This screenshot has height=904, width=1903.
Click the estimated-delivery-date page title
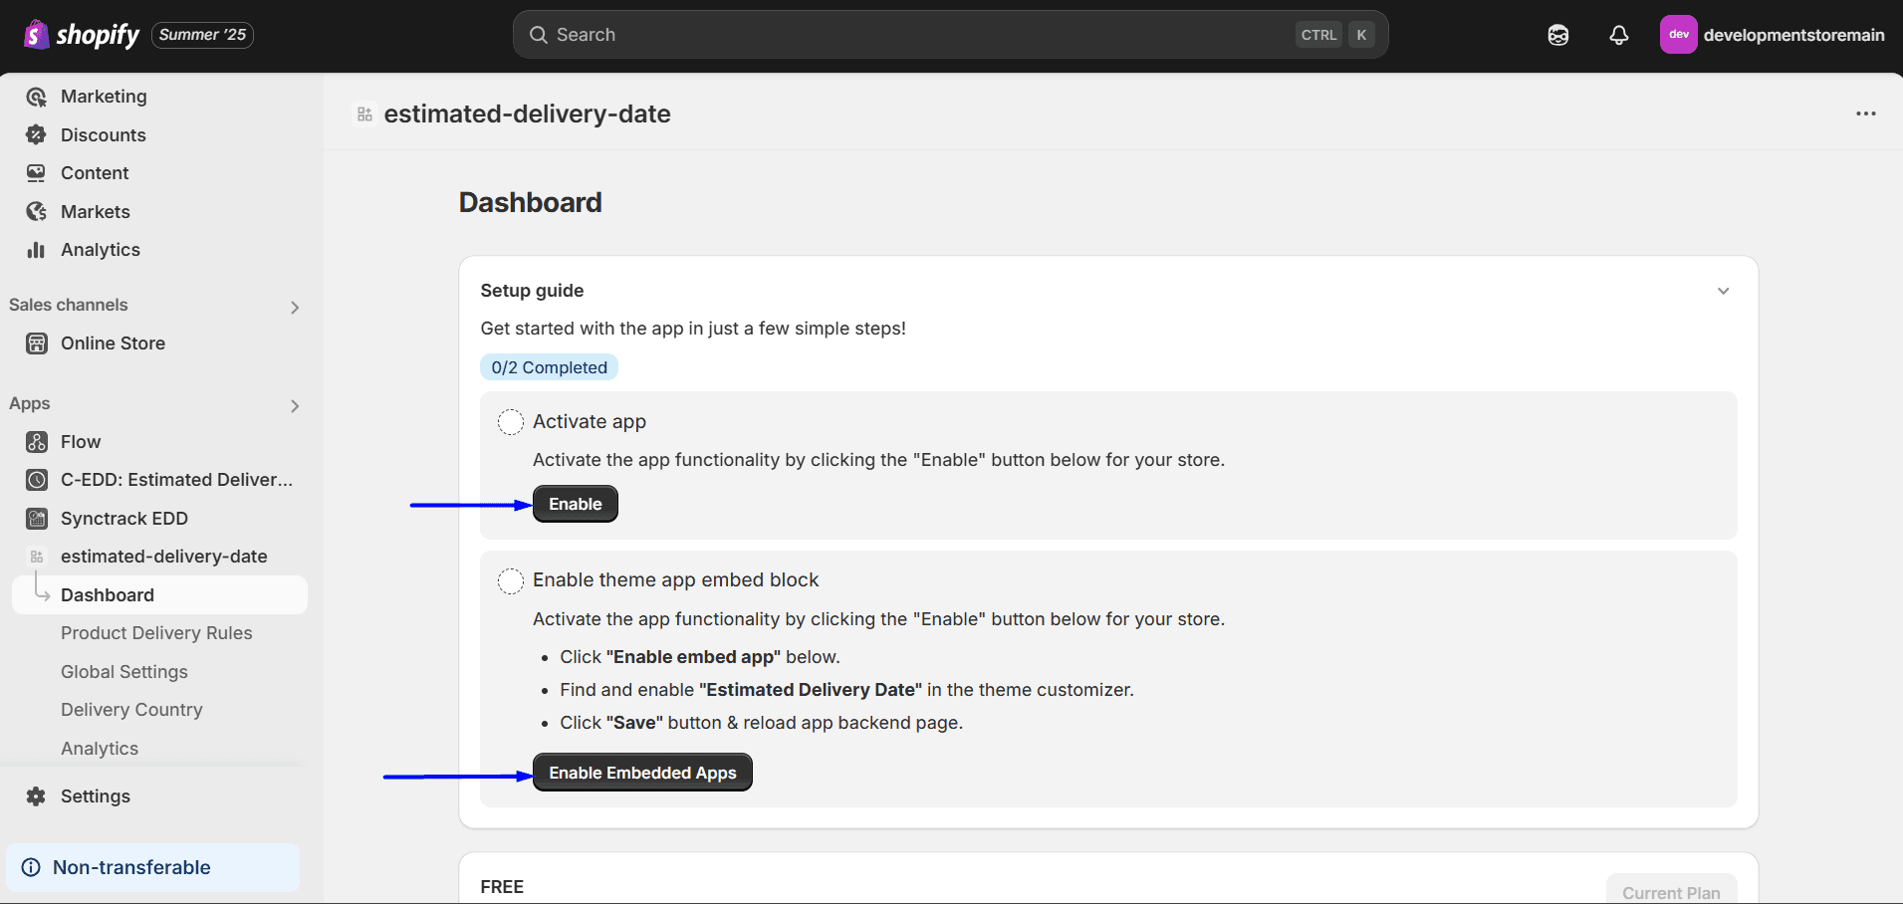[x=527, y=114]
